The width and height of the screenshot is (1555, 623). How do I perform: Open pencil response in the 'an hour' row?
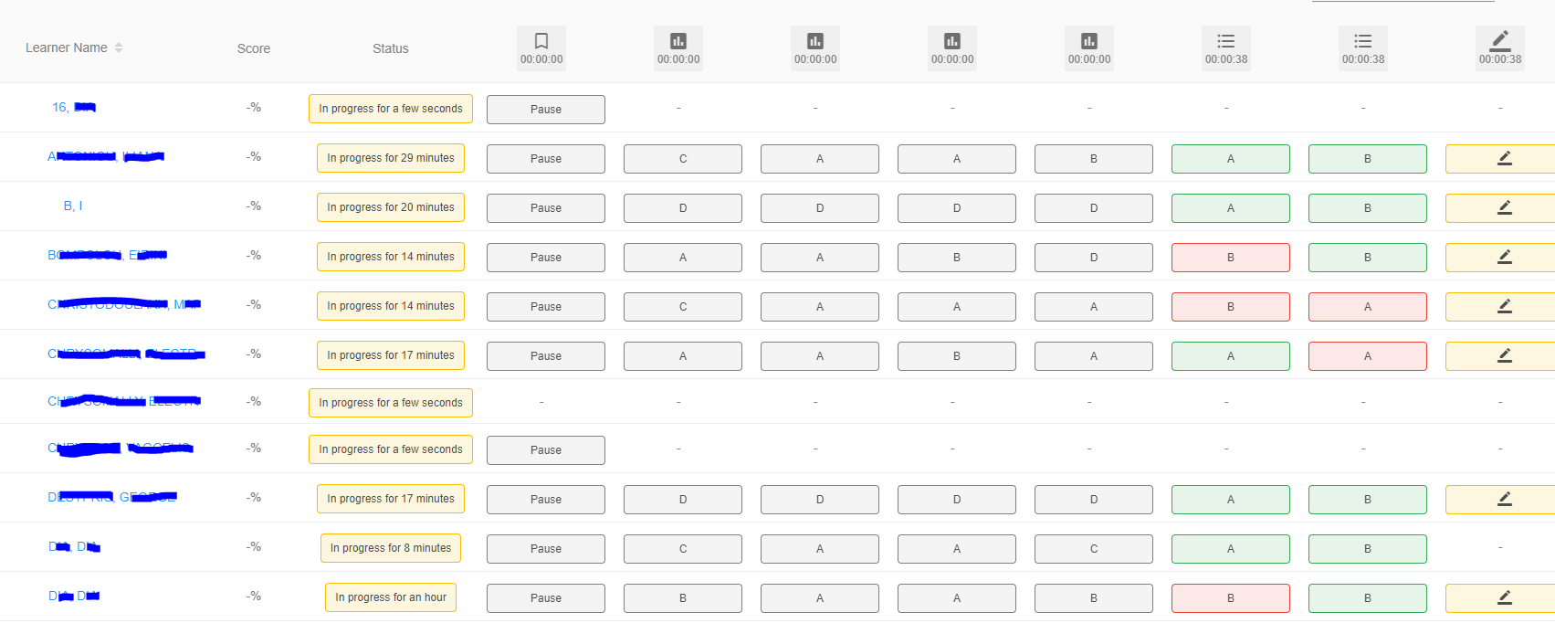coord(1504,598)
